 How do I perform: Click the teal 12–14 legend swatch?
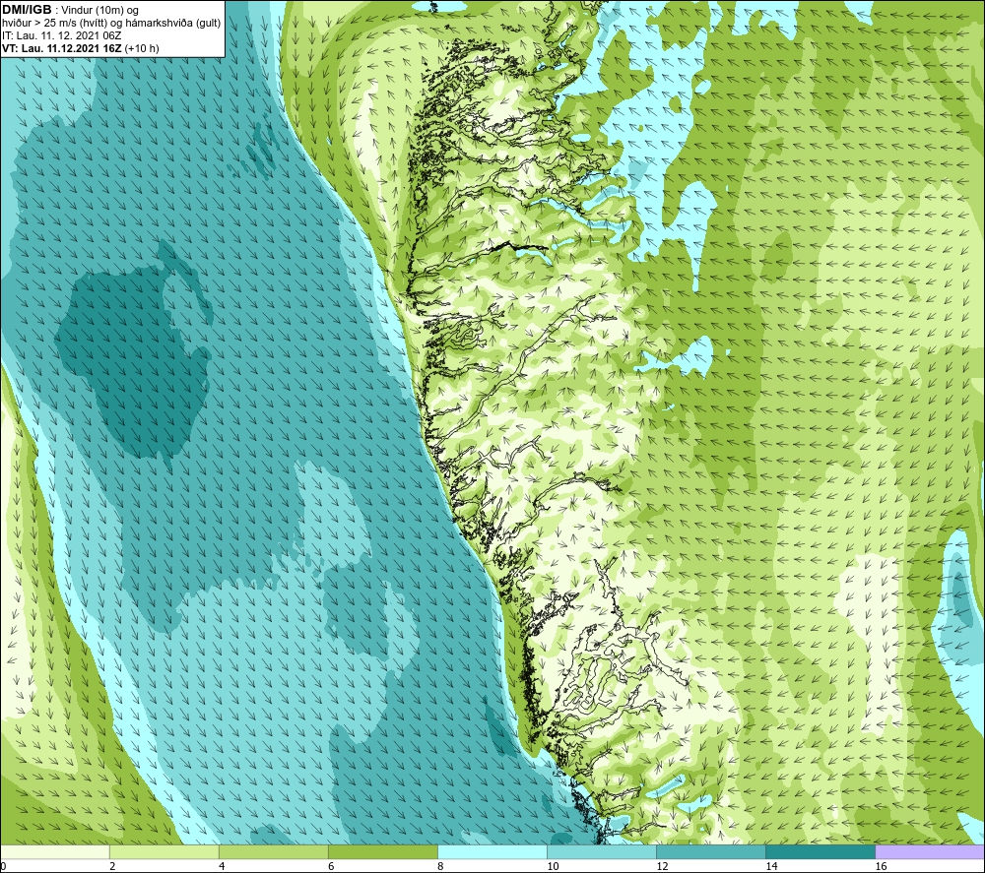pyautogui.click(x=711, y=852)
